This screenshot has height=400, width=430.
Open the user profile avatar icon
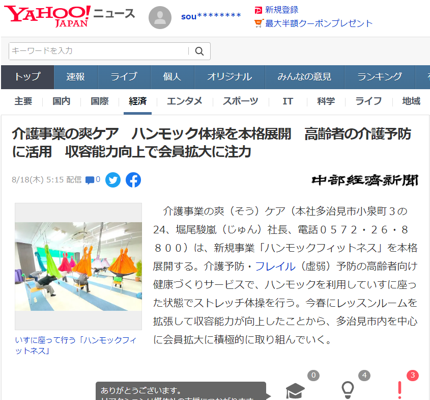[x=160, y=17]
